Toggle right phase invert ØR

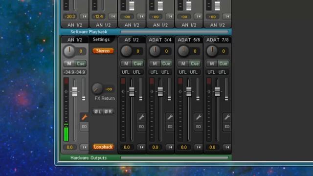(x=109, y=111)
